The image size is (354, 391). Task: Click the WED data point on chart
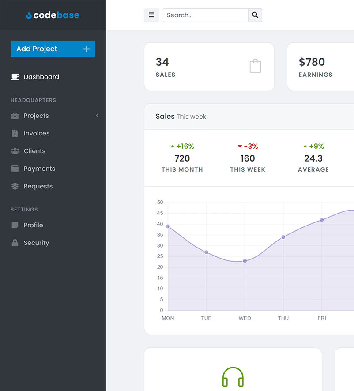click(245, 261)
